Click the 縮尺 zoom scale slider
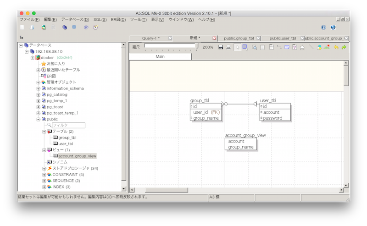The height and width of the screenshot is (226, 367). coord(170,47)
